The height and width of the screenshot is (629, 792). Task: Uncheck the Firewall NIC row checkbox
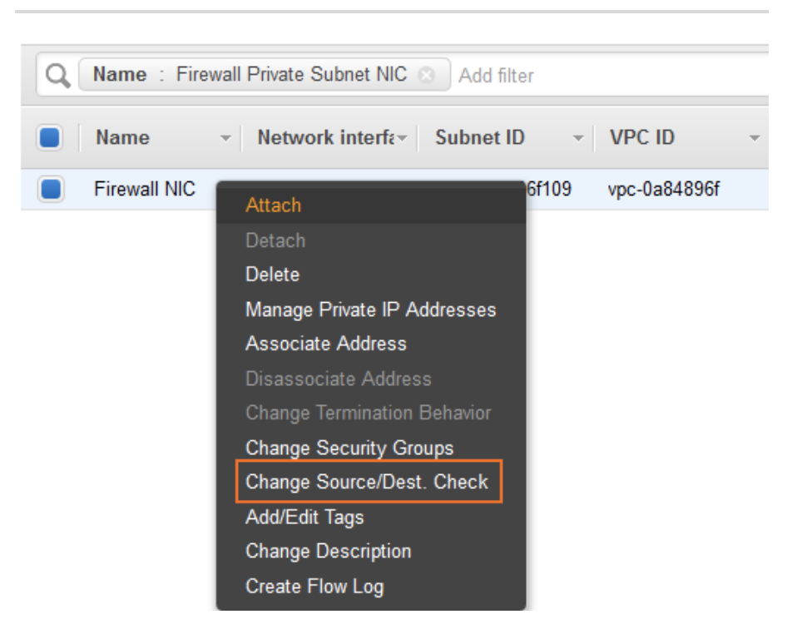coord(50,190)
